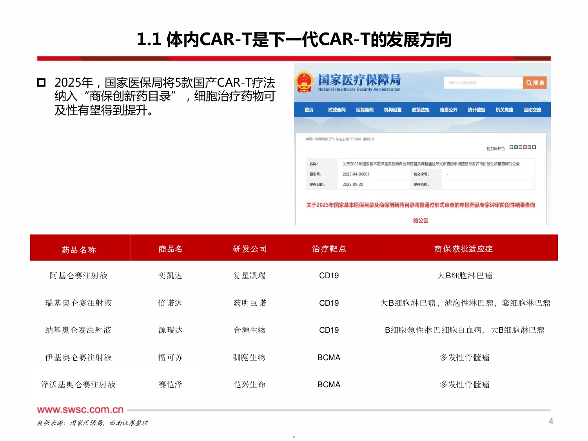Click the 赛恺泽 brand name cell
588x441 pixels.
click(x=170, y=385)
